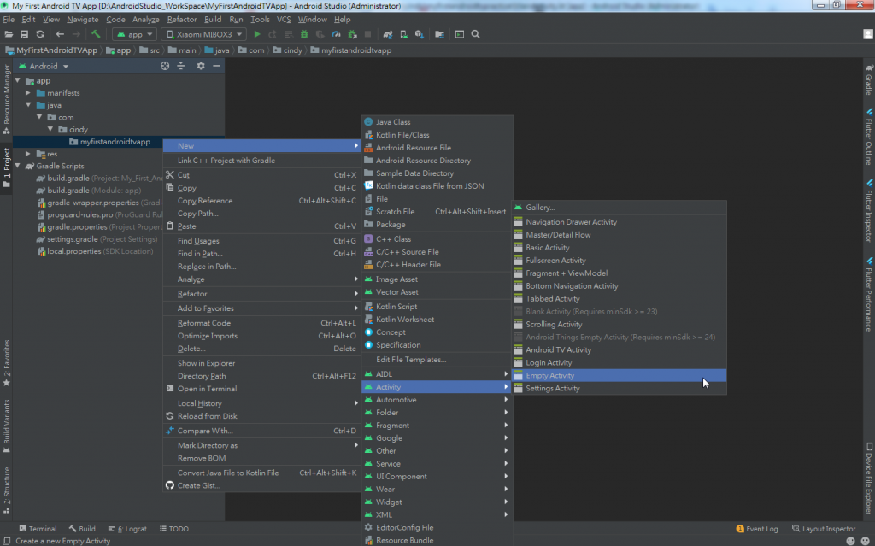Click the Back navigation arrow
The image size is (875, 546).
(x=60, y=34)
